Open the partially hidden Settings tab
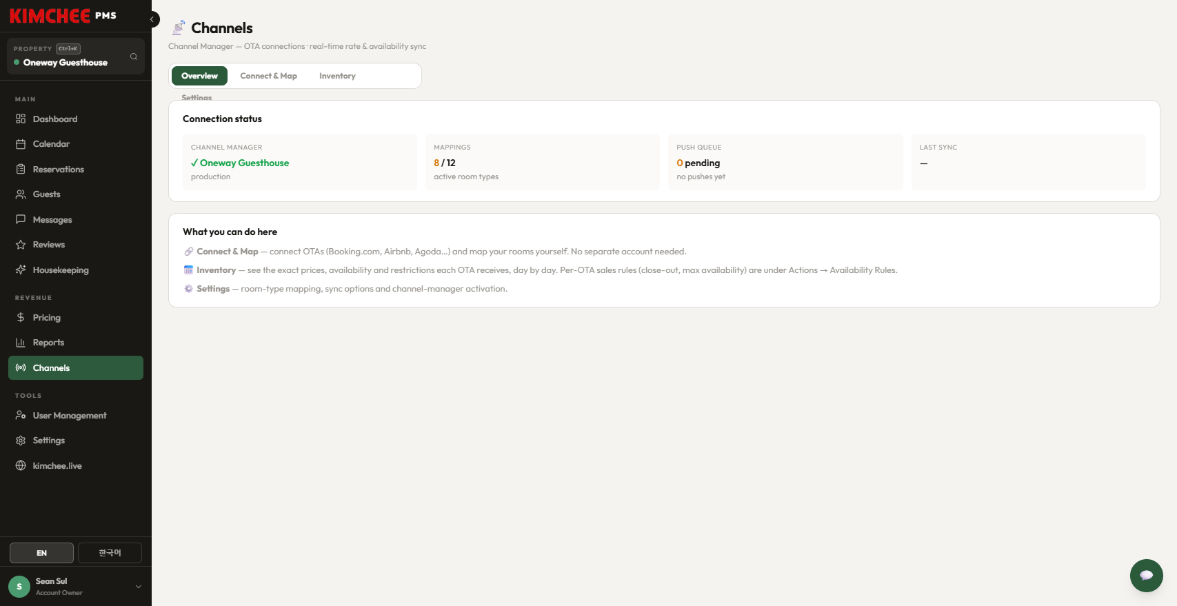 coord(197,97)
